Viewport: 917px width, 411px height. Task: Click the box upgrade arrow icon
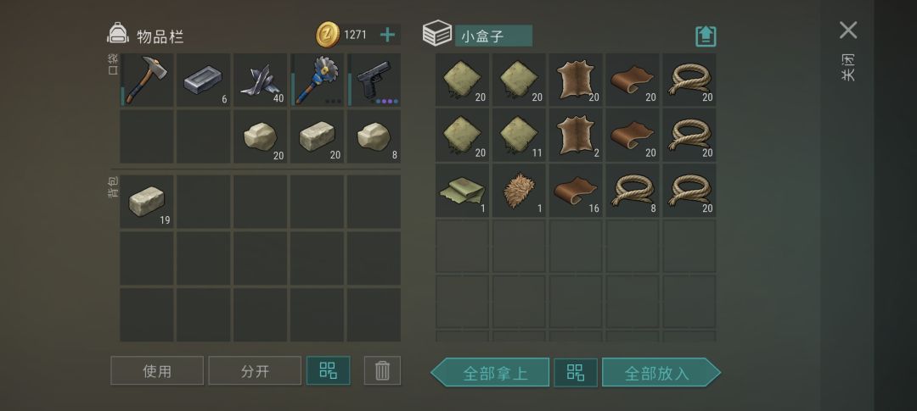click(706, 36)
